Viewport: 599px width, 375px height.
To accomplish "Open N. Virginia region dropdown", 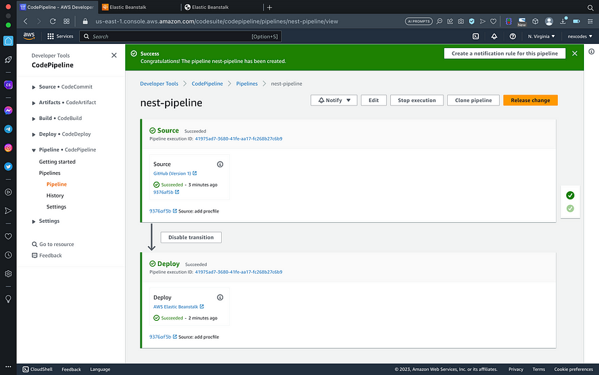I will tap(541, 36).
